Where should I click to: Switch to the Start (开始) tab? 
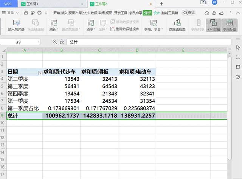click(x=57, y=13)
